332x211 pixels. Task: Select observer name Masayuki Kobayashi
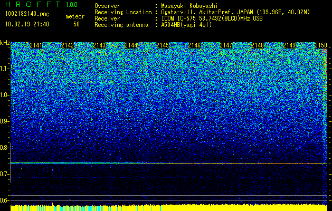(189, 6)
